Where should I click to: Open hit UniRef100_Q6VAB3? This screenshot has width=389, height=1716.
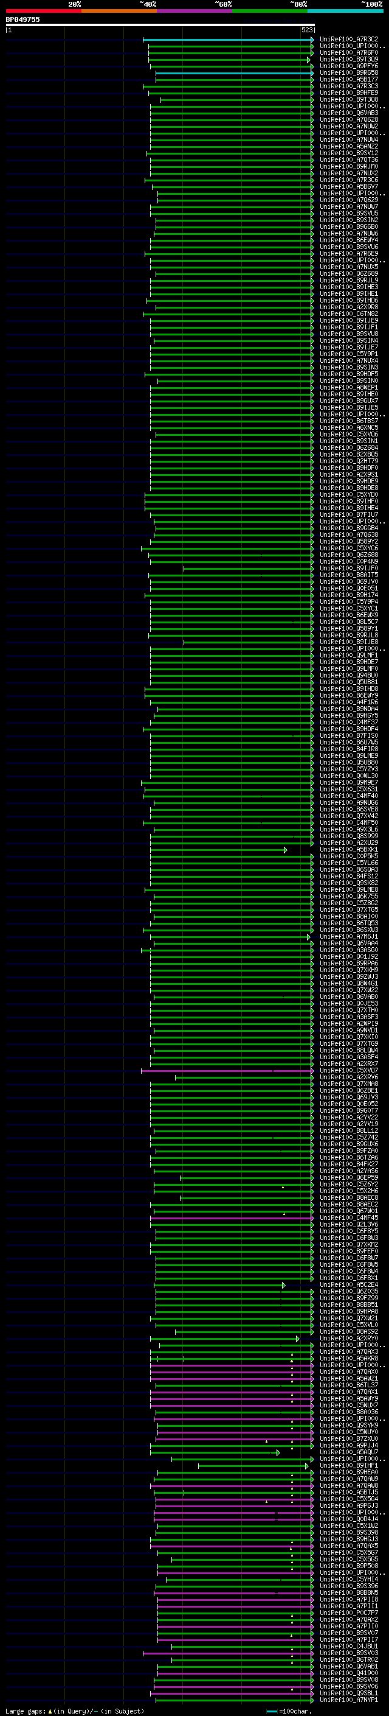pos(349,113)
